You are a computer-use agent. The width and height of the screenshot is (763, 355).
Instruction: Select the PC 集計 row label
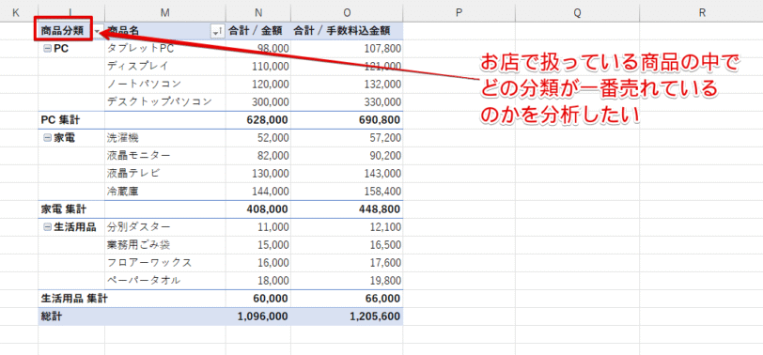coord(71,120)
